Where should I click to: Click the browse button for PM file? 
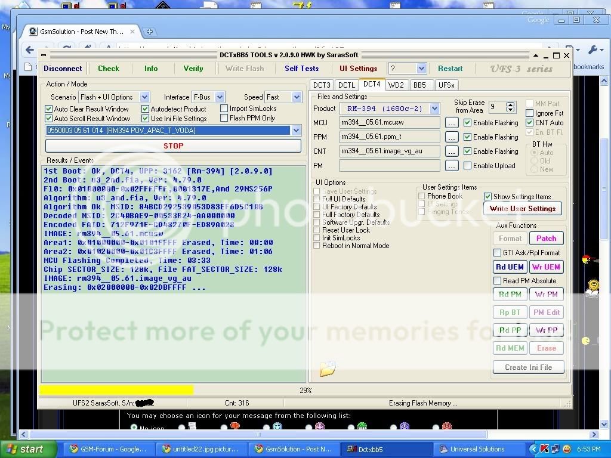(x=451, y=166)
